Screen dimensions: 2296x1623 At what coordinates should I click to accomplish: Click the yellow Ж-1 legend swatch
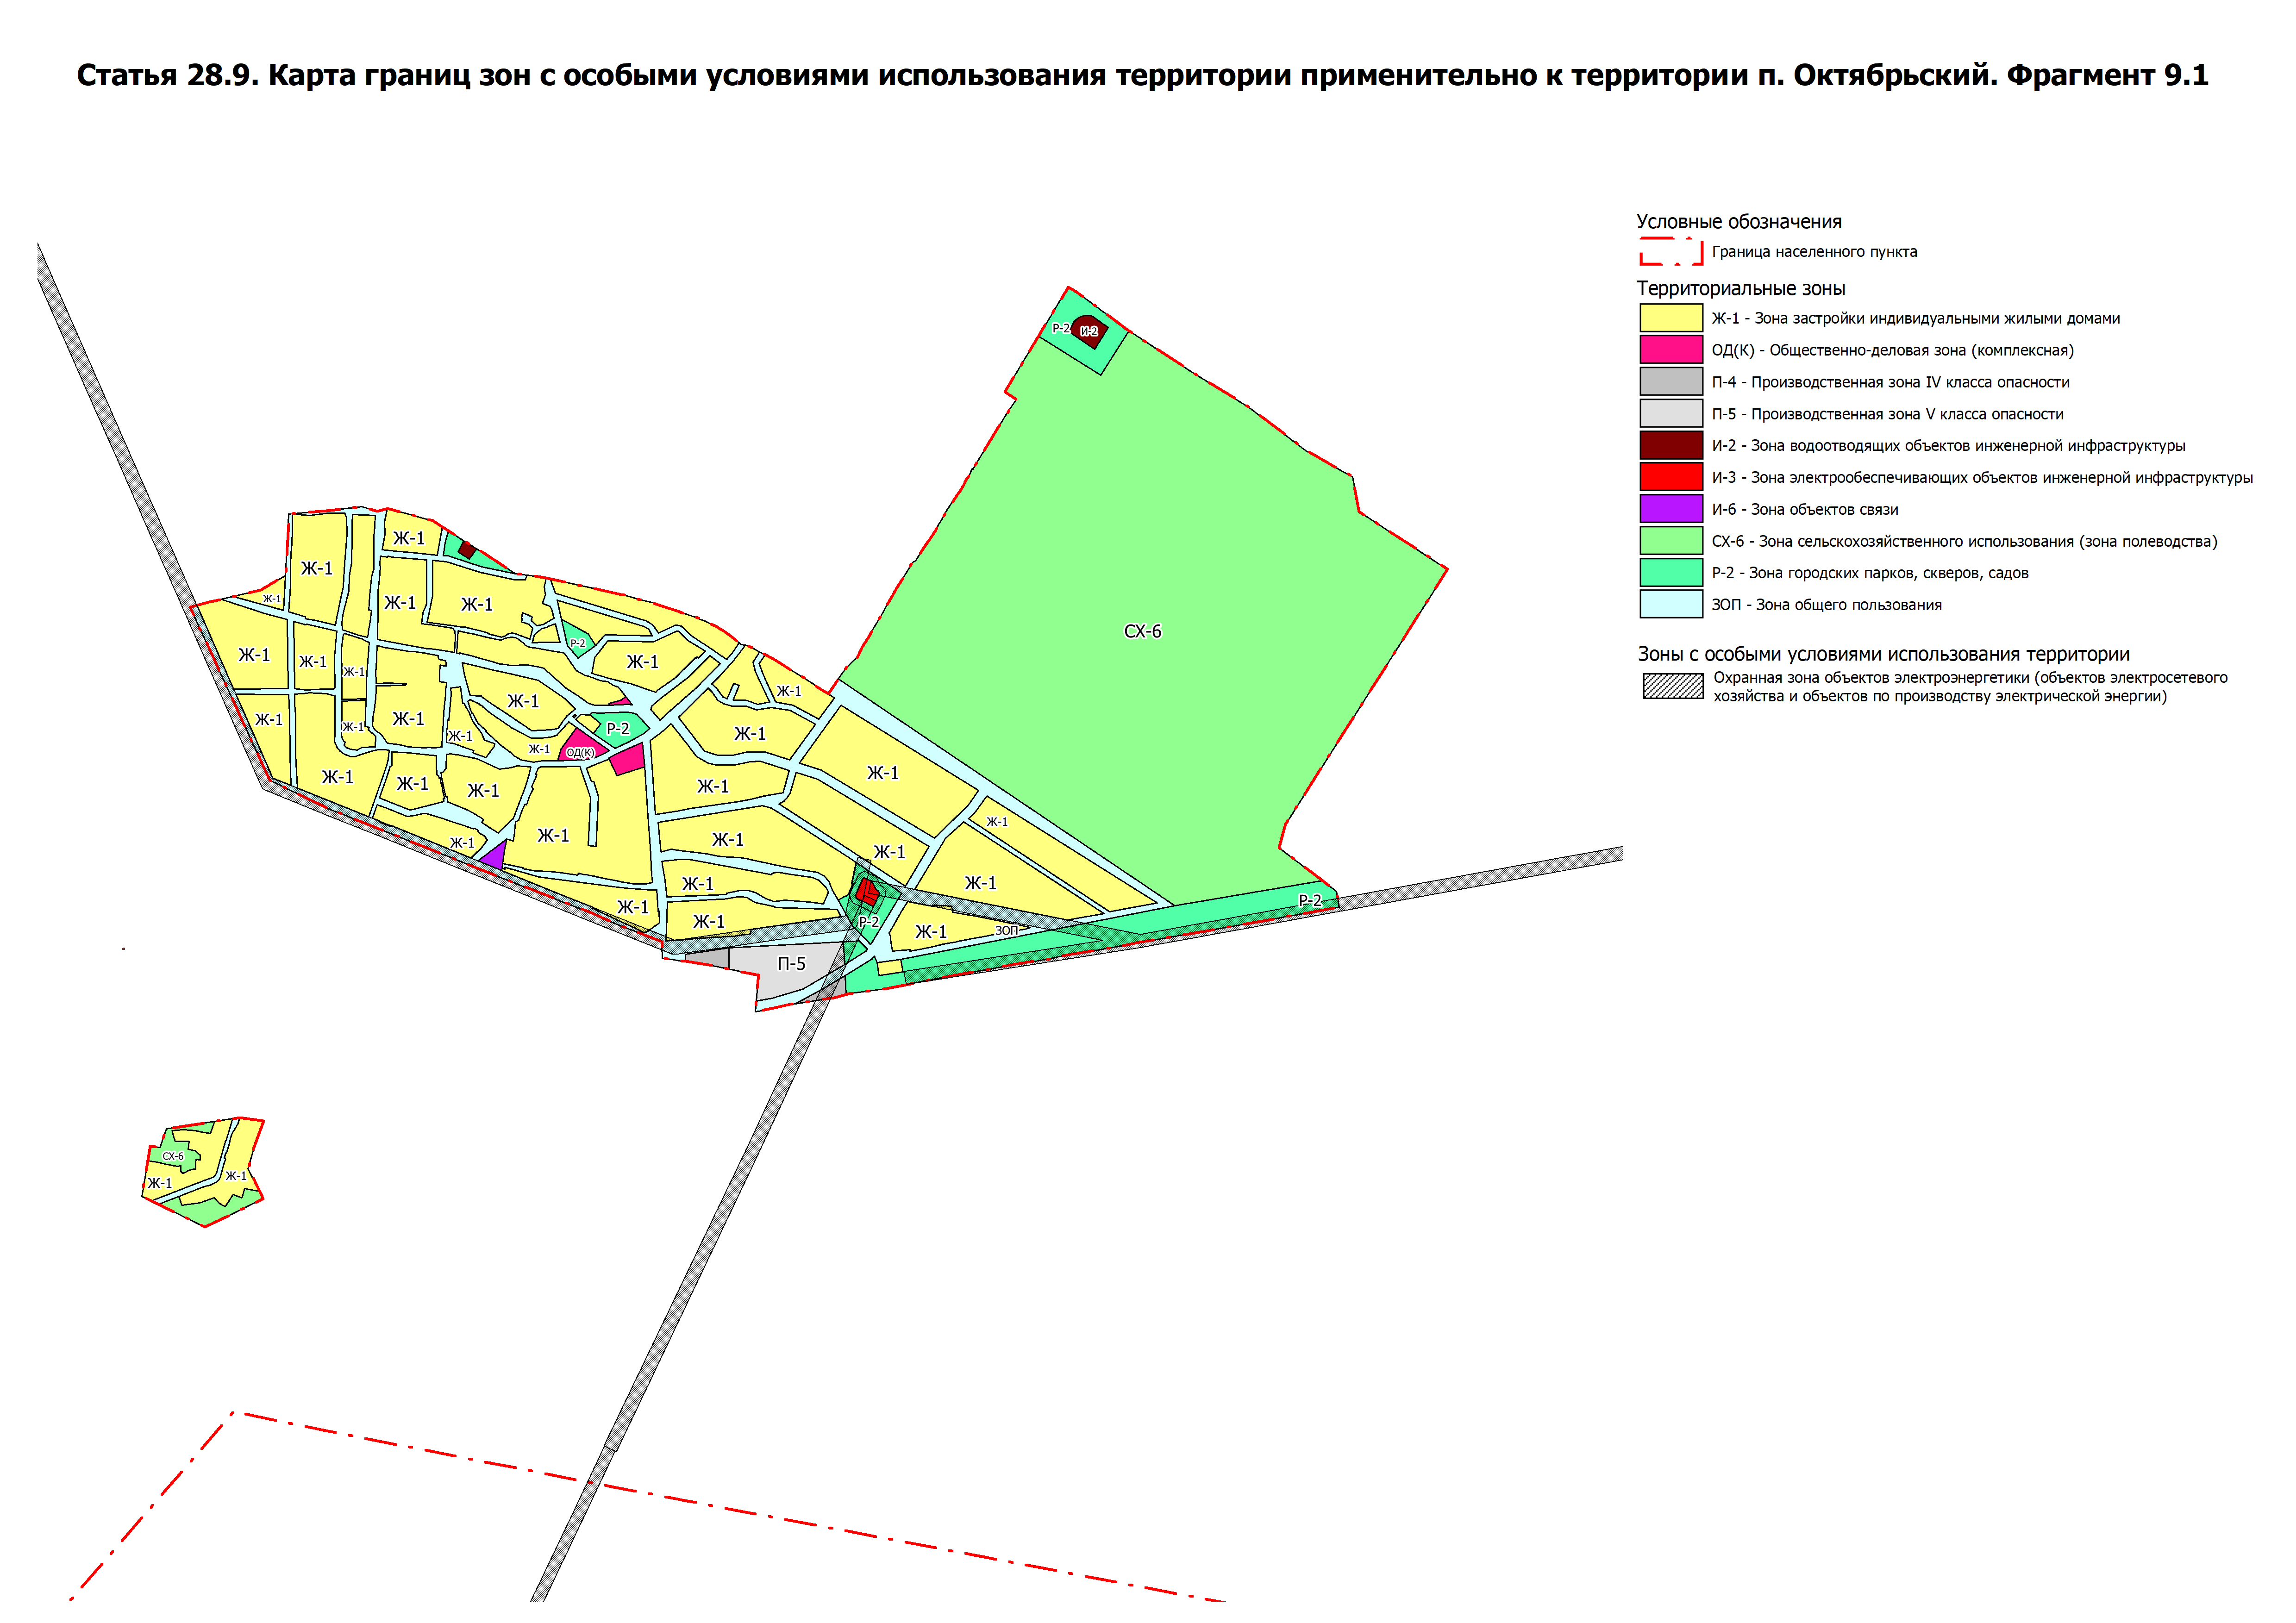[1670, 318]
